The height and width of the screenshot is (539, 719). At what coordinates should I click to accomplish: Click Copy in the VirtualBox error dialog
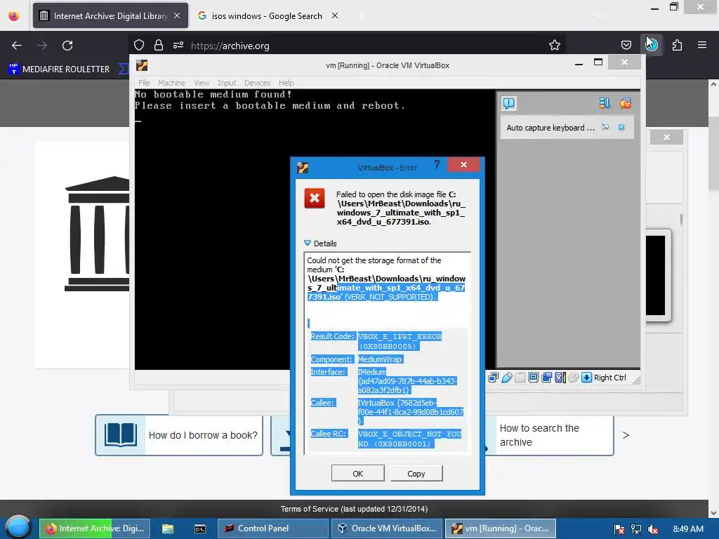pyautogui.click(x=416, y=474)
